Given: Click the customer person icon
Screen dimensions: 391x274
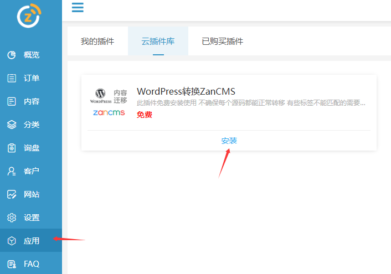Looking at the screenshot, I should click(12, 171).
